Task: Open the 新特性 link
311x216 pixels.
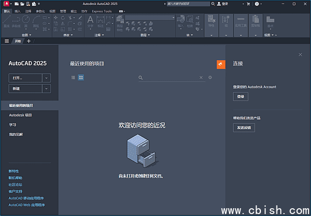Action: tap(14, 171)
